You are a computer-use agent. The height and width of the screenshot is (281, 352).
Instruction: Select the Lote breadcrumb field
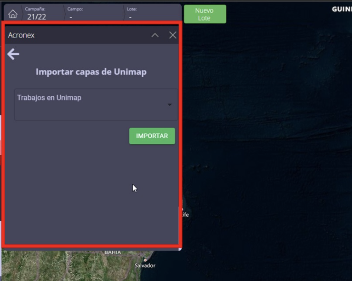point(152,13)
